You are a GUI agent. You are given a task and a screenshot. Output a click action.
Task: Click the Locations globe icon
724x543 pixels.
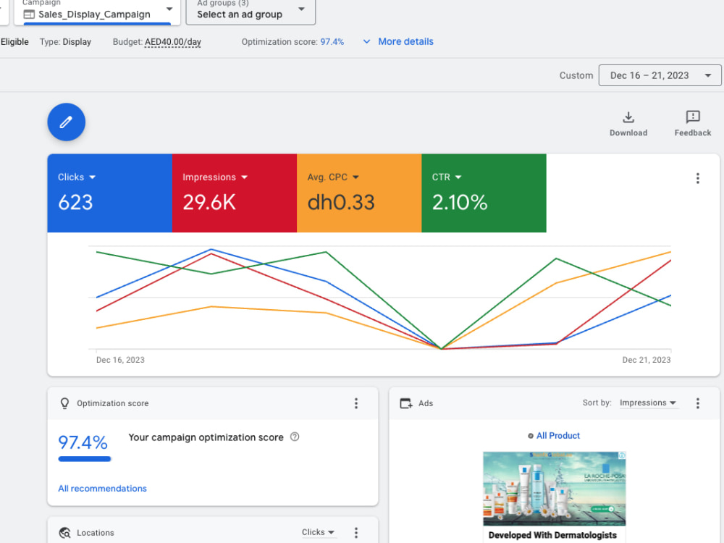64,533
